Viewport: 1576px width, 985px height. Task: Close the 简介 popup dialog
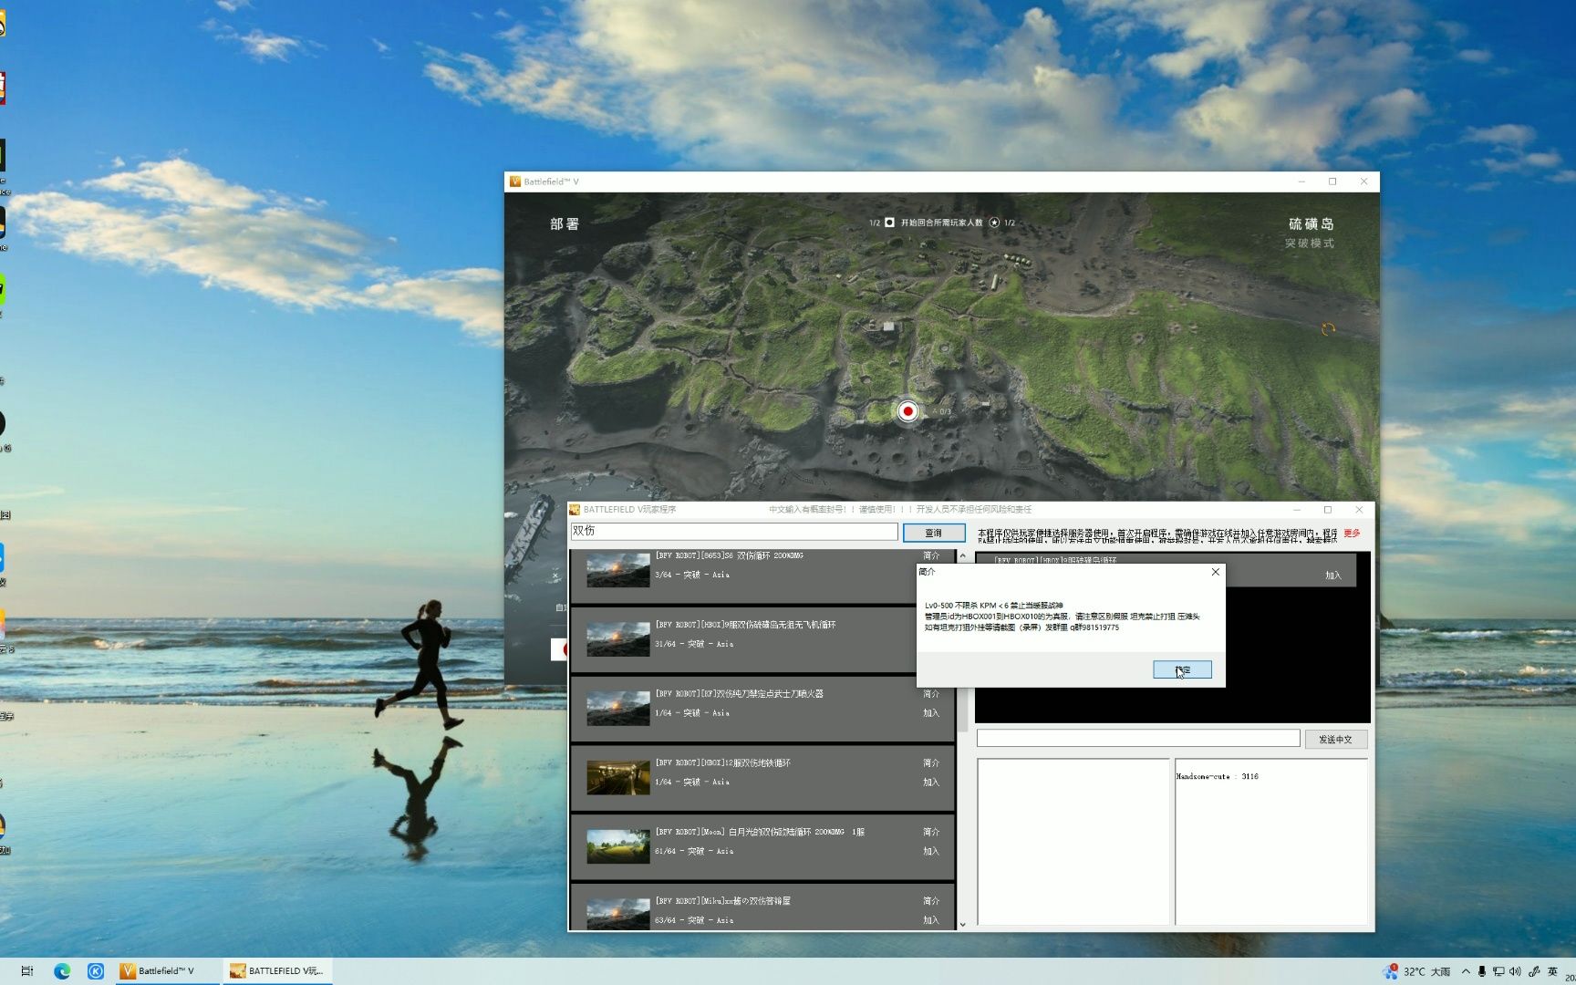1215,572
